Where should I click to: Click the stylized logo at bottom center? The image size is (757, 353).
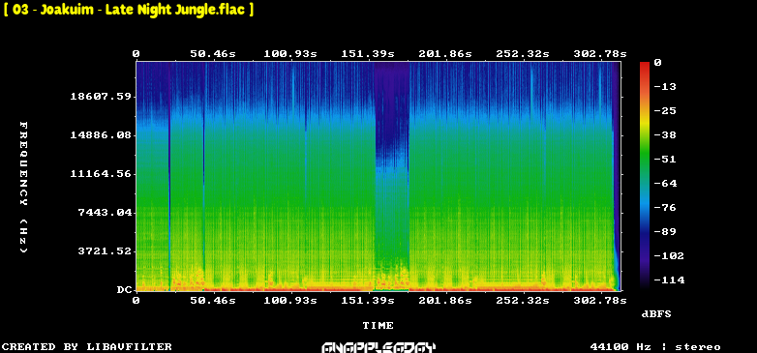tap(378, 347)
